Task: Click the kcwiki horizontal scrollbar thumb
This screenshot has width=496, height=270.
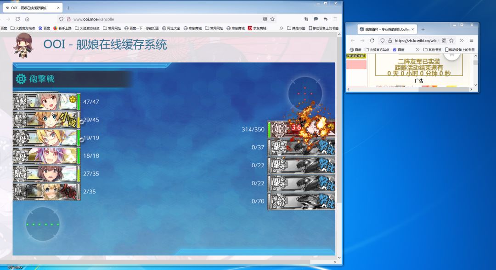Action: click(x=444, y=89)
